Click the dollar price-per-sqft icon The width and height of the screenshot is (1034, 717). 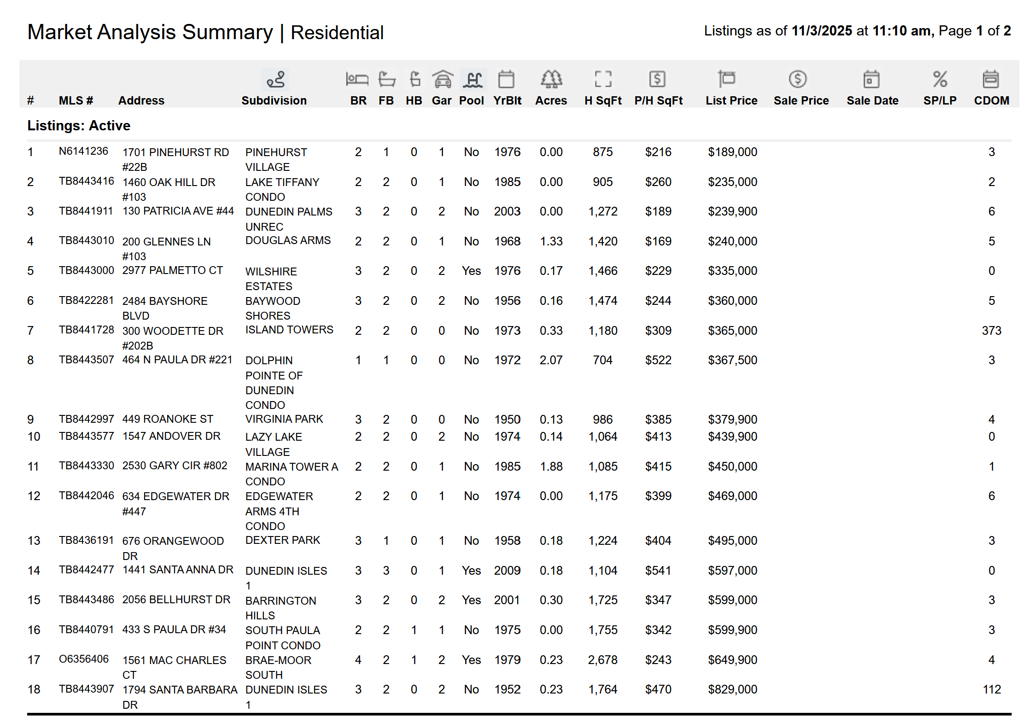pos(657,79)
